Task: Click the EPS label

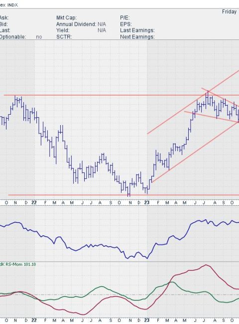Action: pyautogui.click(x=125, y=24)
